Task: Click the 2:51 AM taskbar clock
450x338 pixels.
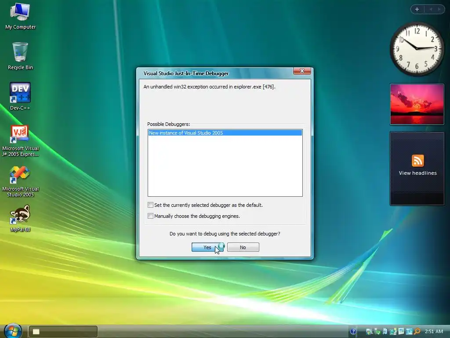Action: tap(434, 331)
